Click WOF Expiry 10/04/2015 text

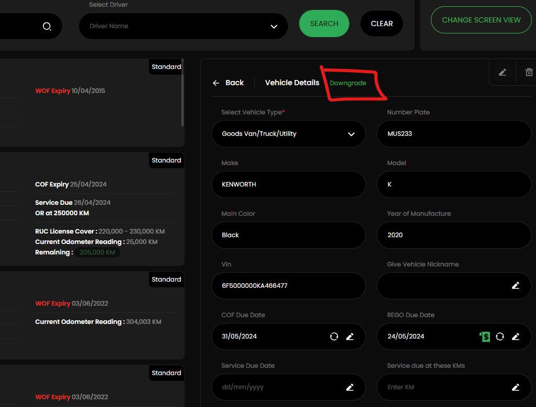point(70,91)
